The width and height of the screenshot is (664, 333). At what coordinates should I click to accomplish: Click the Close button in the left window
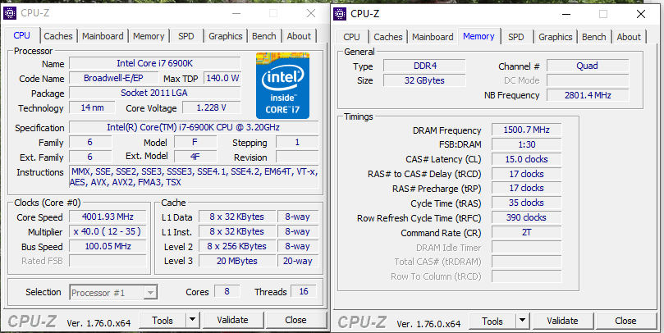coord(295,321)
